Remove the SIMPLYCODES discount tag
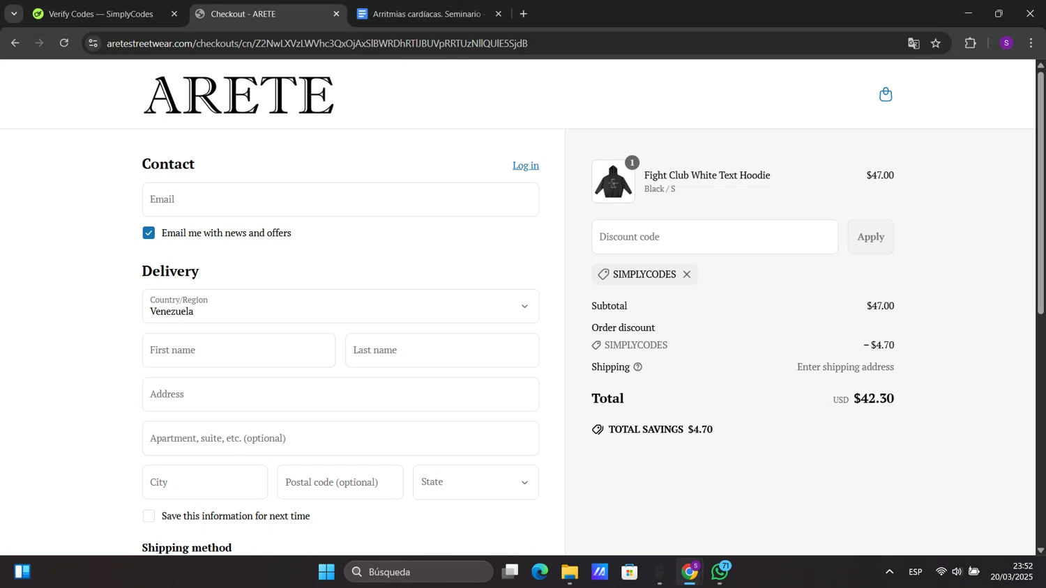The width and height of the screenshot is (1046, 588). pos(687,274)
